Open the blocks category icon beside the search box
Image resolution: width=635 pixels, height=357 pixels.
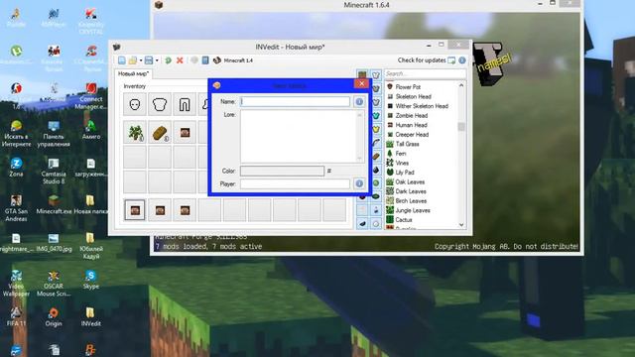tap(362, 74)
